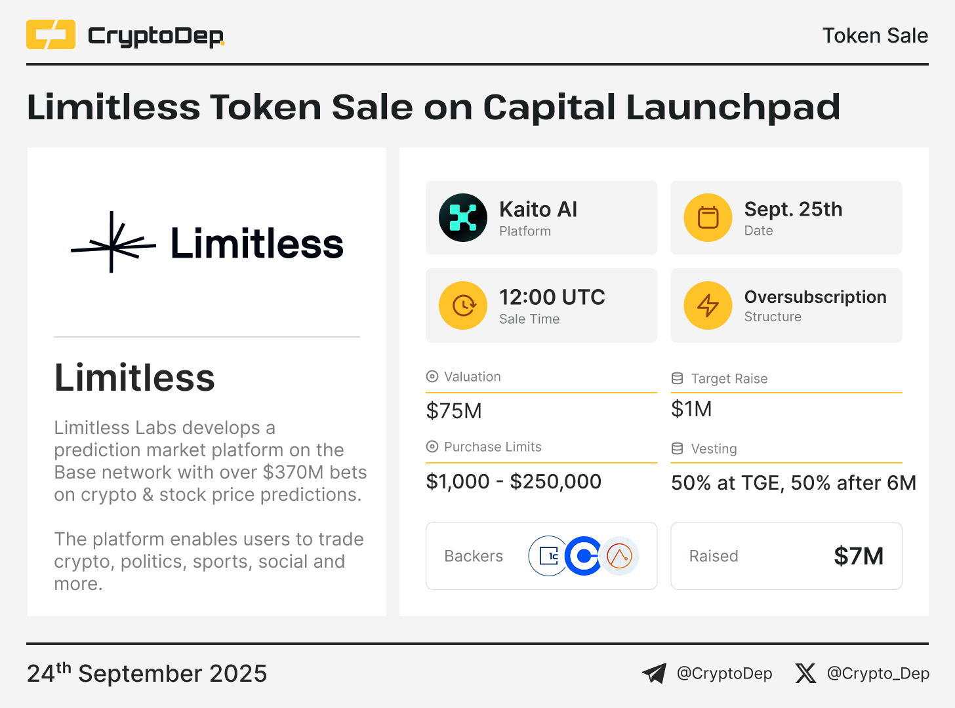Click the X social media icon
Viewport: 955px width, 708px height.
805,673
